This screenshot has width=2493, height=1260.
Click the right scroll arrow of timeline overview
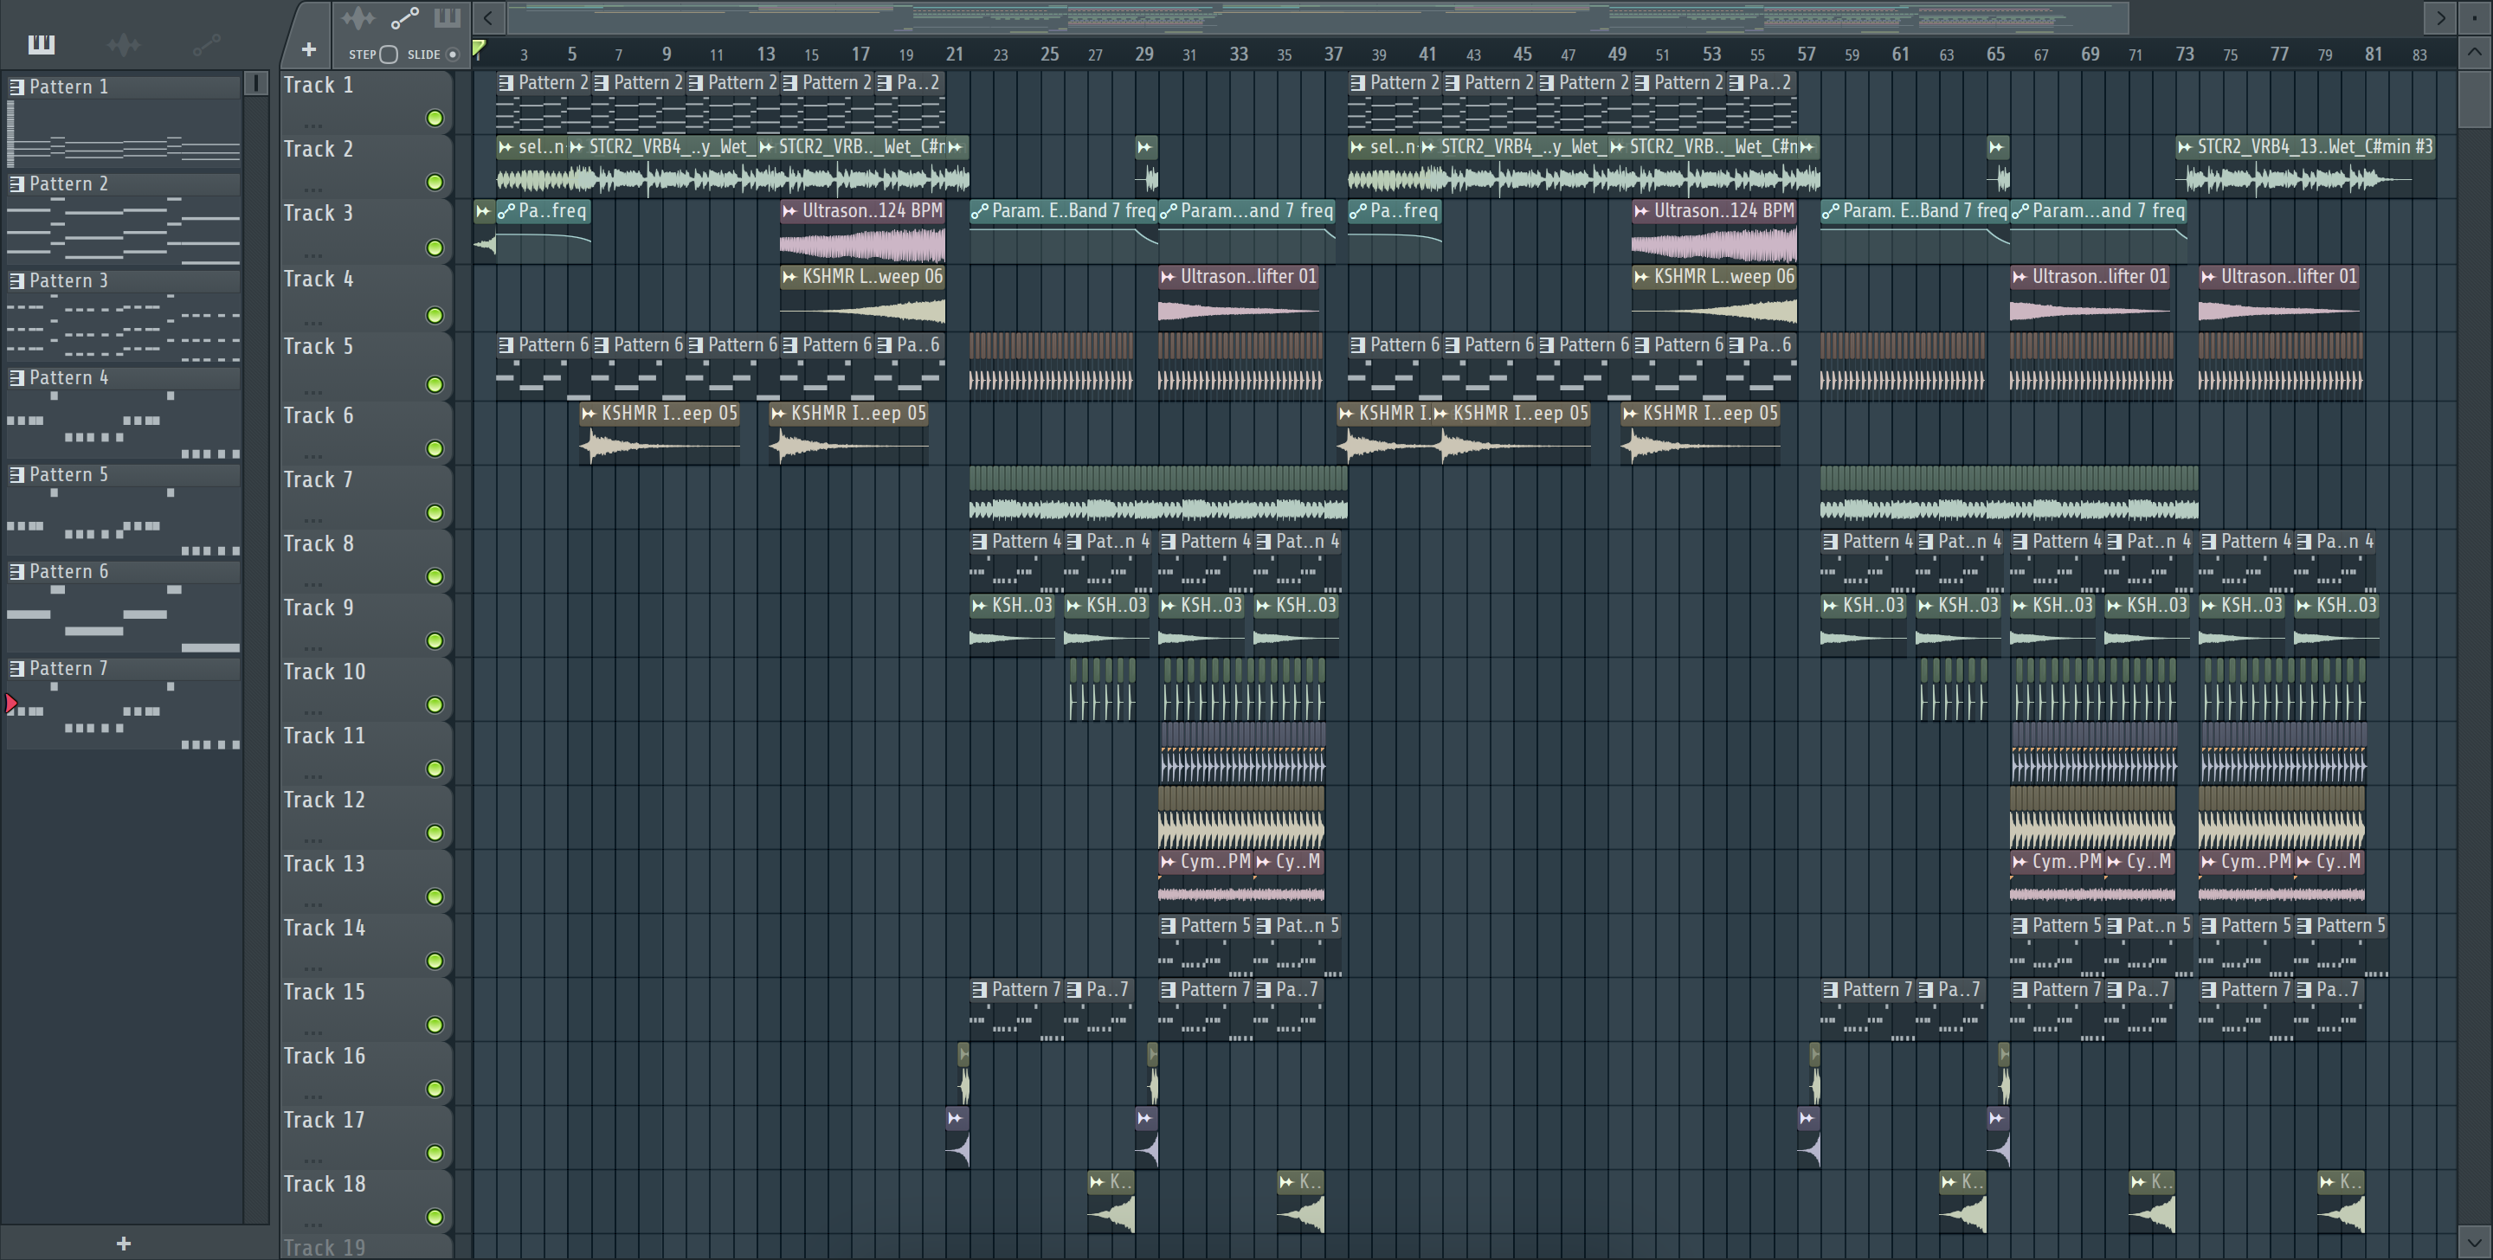(2440, 17)
